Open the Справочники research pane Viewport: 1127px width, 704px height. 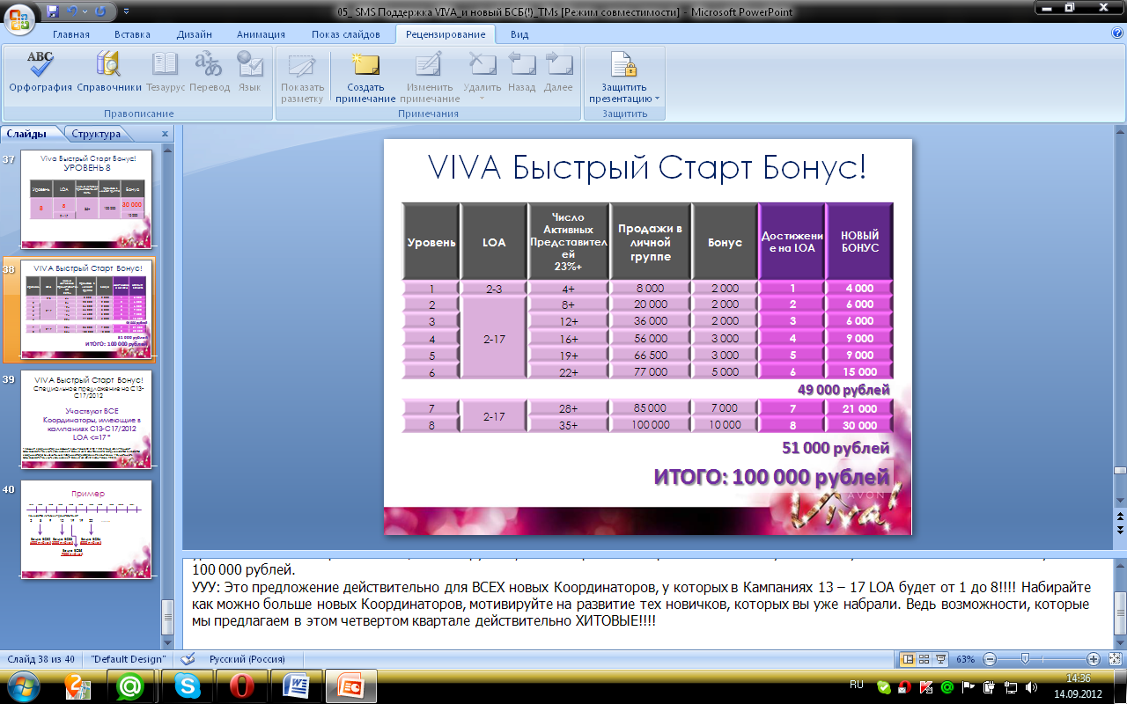click(x=109, y=71)
